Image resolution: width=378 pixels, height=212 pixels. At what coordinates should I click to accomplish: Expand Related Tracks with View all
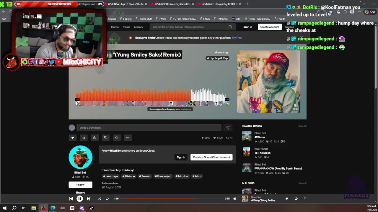302,126
